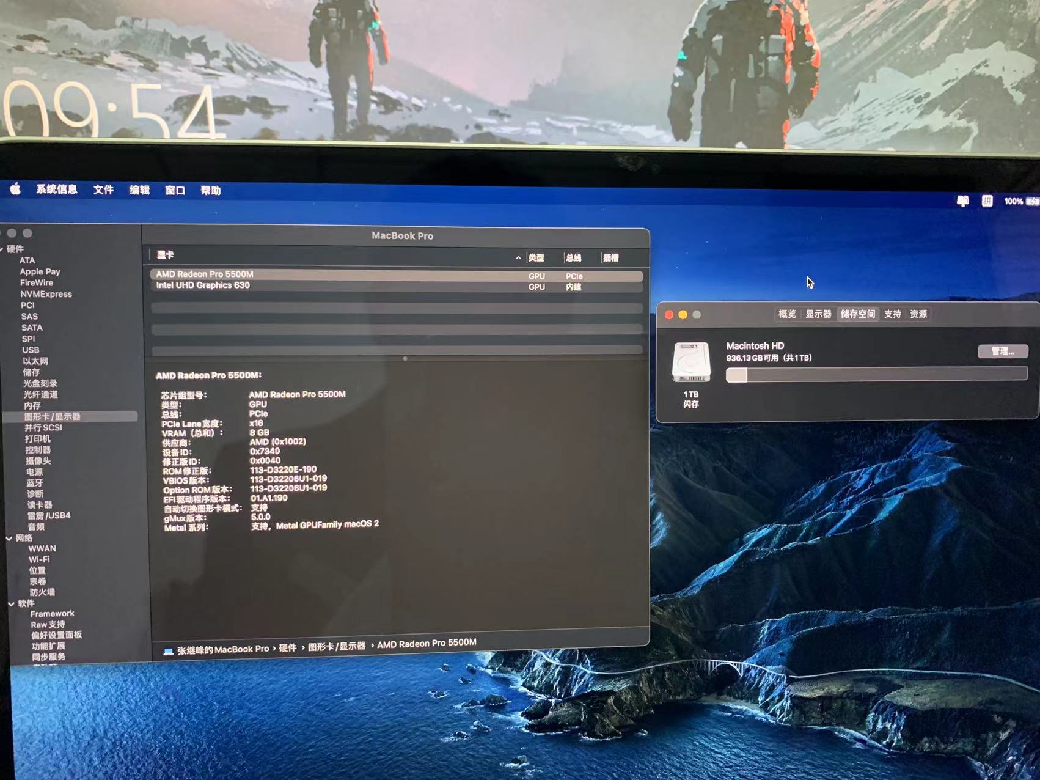Select 并行 SCSI in the sidebar
1040x780 pixels.
[x=43, y=427]
